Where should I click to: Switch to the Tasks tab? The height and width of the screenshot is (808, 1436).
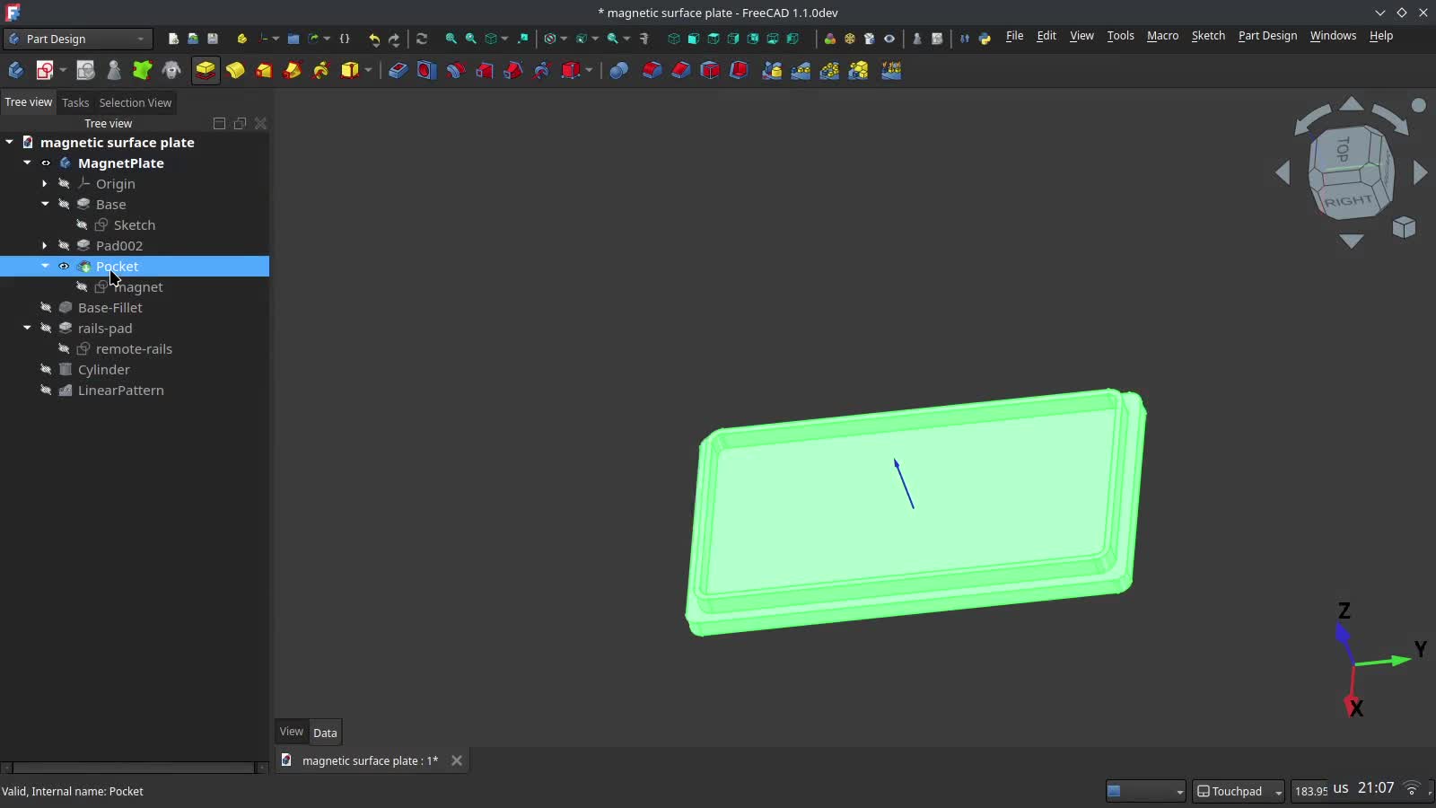pyautogui.click(x=75, y=102)
